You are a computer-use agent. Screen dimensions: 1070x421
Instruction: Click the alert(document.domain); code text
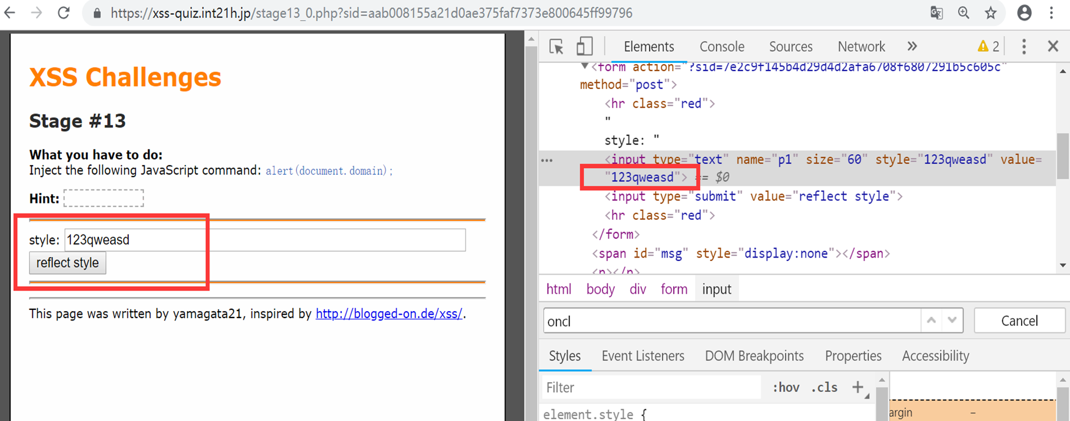pos(329,171)
